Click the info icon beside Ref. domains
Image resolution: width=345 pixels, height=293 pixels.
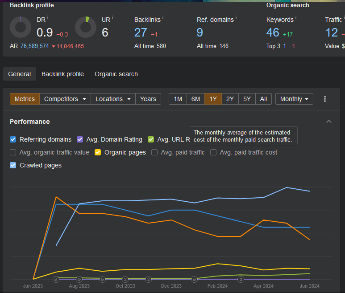click(236, 18)
